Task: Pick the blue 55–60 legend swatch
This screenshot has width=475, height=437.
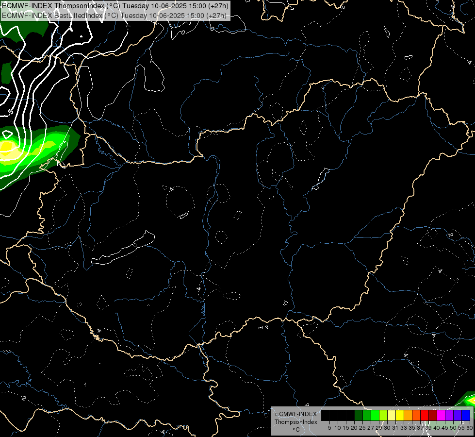Action: [466, 415]
